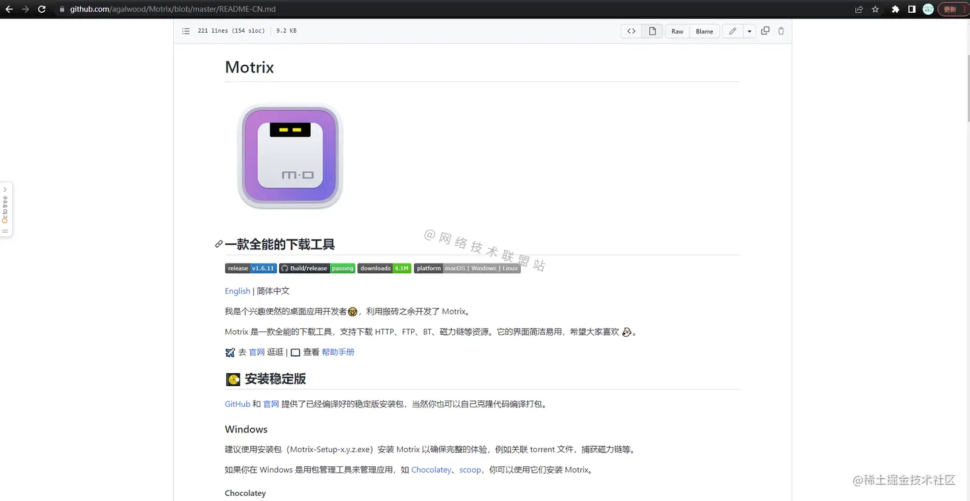970x501 pixels.
Task: Open the edit options dropdown arrow
Action: click(749, 31)
